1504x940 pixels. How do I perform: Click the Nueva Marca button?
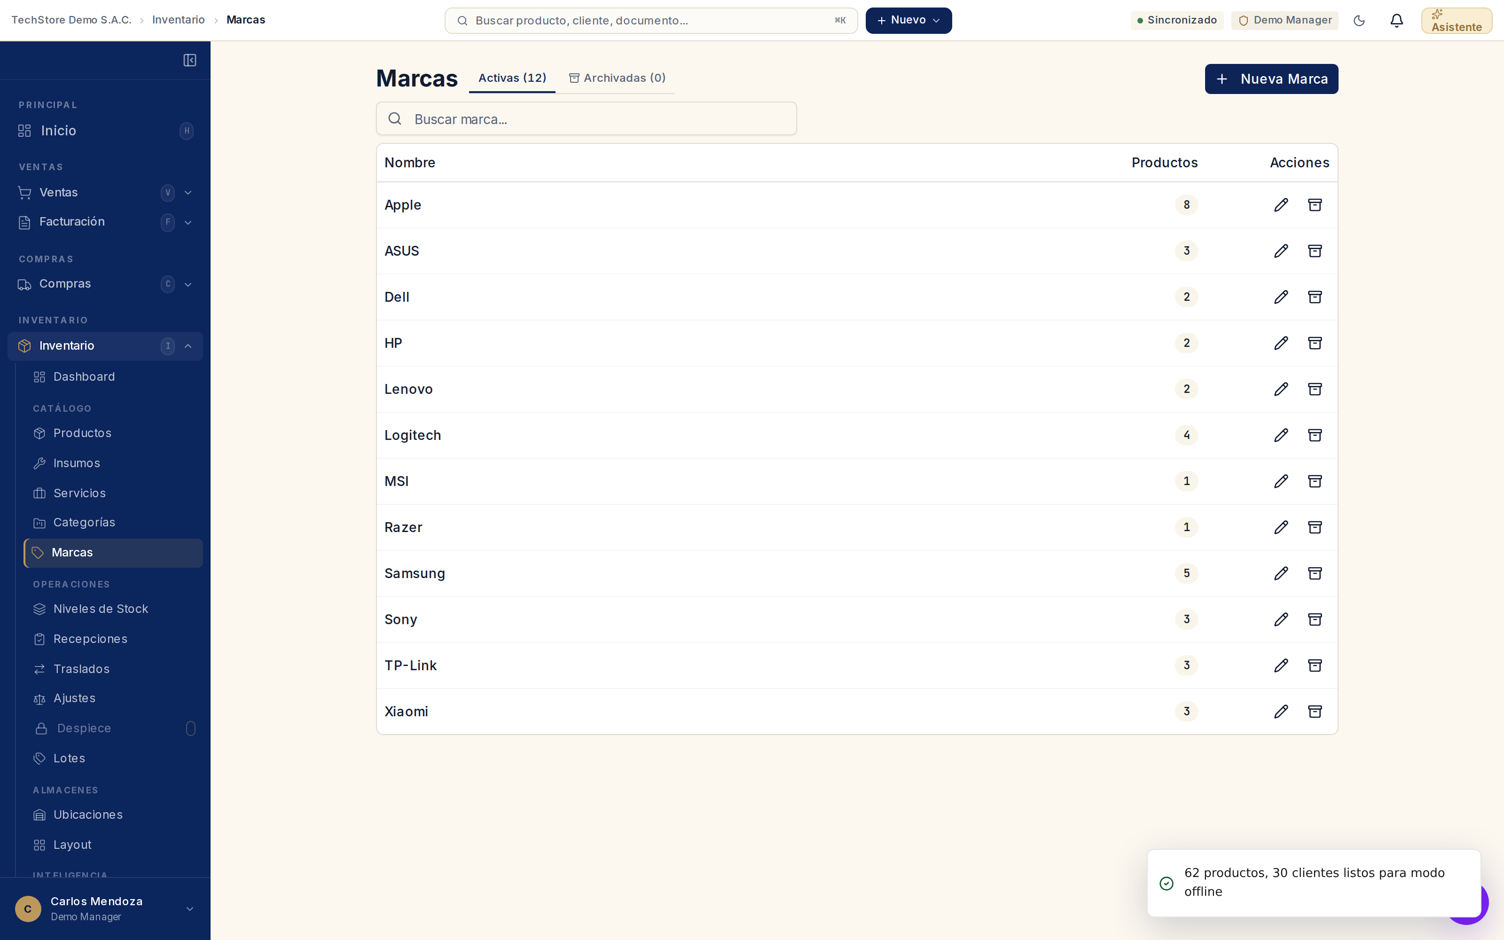1271,79
